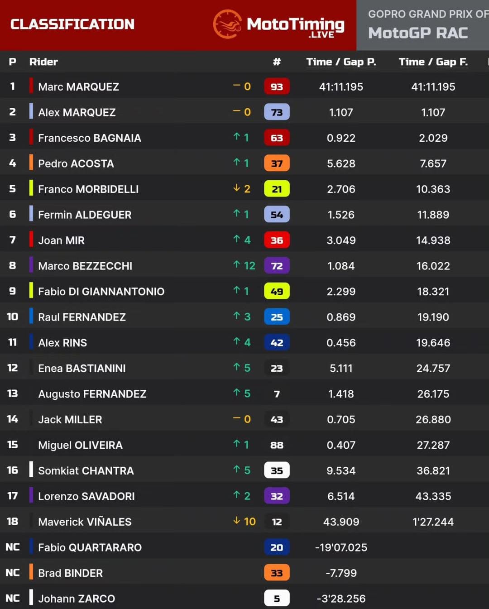Screen dimensions: 489x609
Task: Select Alex Marquez's number 73 badge
Action: (277, 112)
